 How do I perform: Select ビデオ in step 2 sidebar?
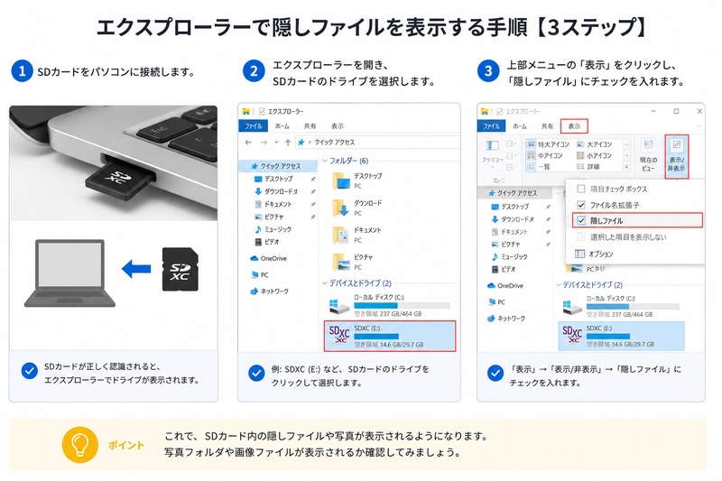click(x=268, y=242)
